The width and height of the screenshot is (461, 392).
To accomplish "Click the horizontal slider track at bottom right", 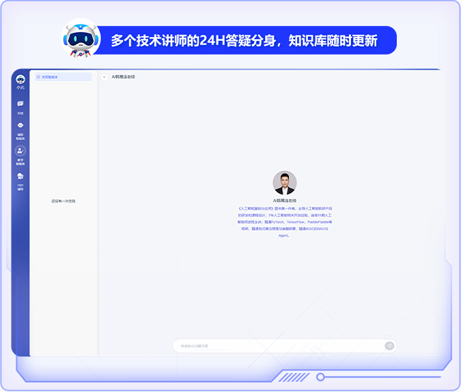I will (382, 376).
